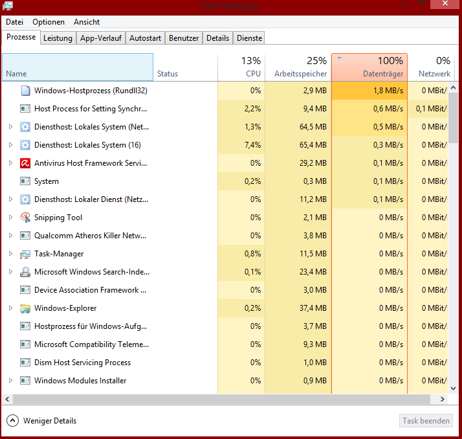Viewport: 462px width, 439px height.
Task: Expand the Windows-Explorer process entry
Action: (x=10, y=308)
